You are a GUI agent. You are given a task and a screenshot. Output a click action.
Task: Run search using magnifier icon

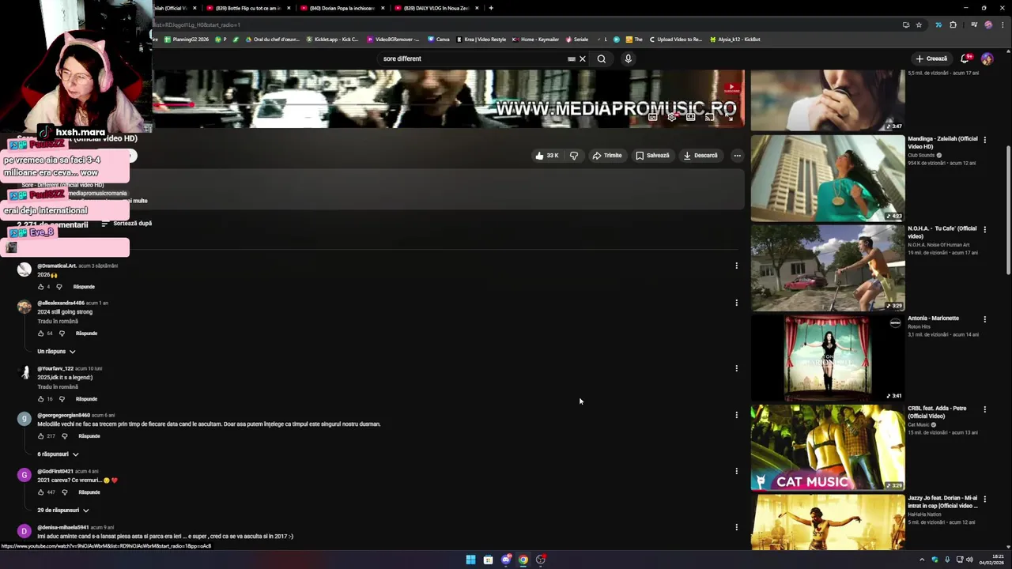tap(602, 58)
